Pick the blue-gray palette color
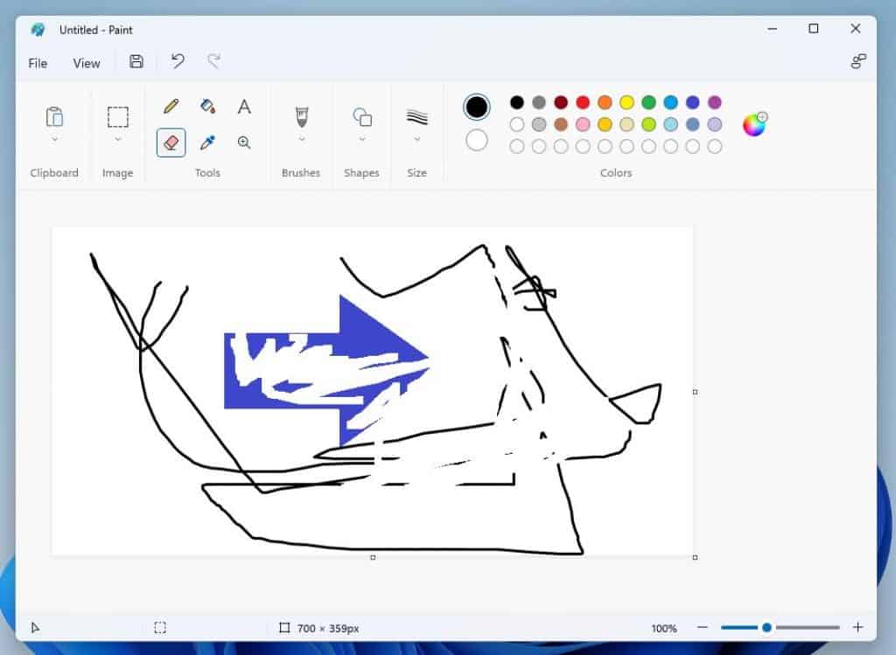The width and height of the screenshot is (896, 655). tap(693, 124)
